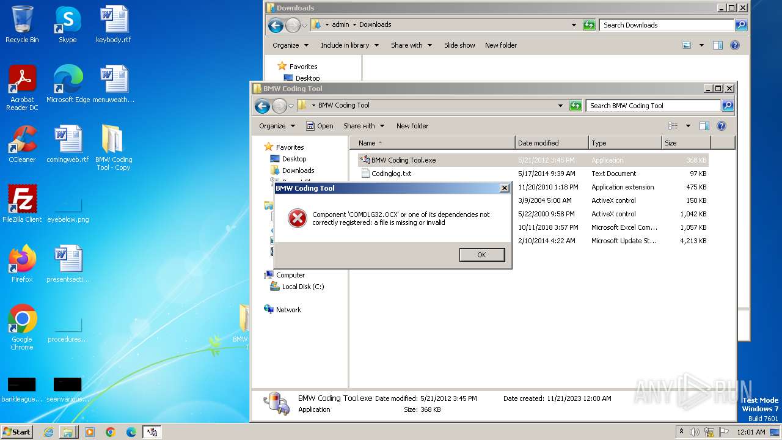This screenshot has width=782, height=440.
Task: Go back in the Downloads window
Action: (x=276, y=25)
